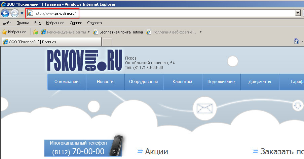This screenshot has width=304, height=159.
Task: Click the Избранное star button in favorites bar
Action: pyautogui.click(x=14, y=32)
